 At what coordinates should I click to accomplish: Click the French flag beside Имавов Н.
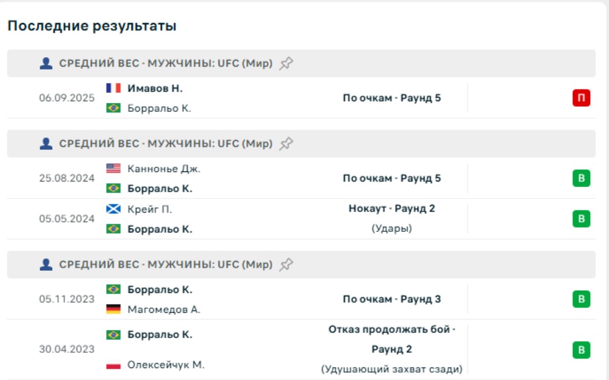coord(113,88)
